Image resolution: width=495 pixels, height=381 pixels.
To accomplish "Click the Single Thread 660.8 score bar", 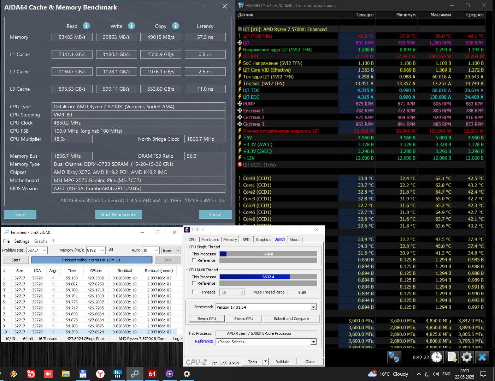I will (268, 254).
